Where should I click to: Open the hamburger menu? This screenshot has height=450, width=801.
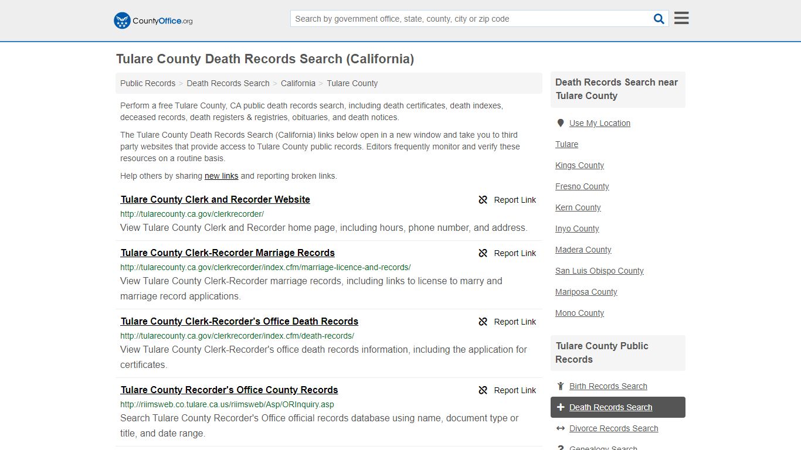click(x=681, y=18)
